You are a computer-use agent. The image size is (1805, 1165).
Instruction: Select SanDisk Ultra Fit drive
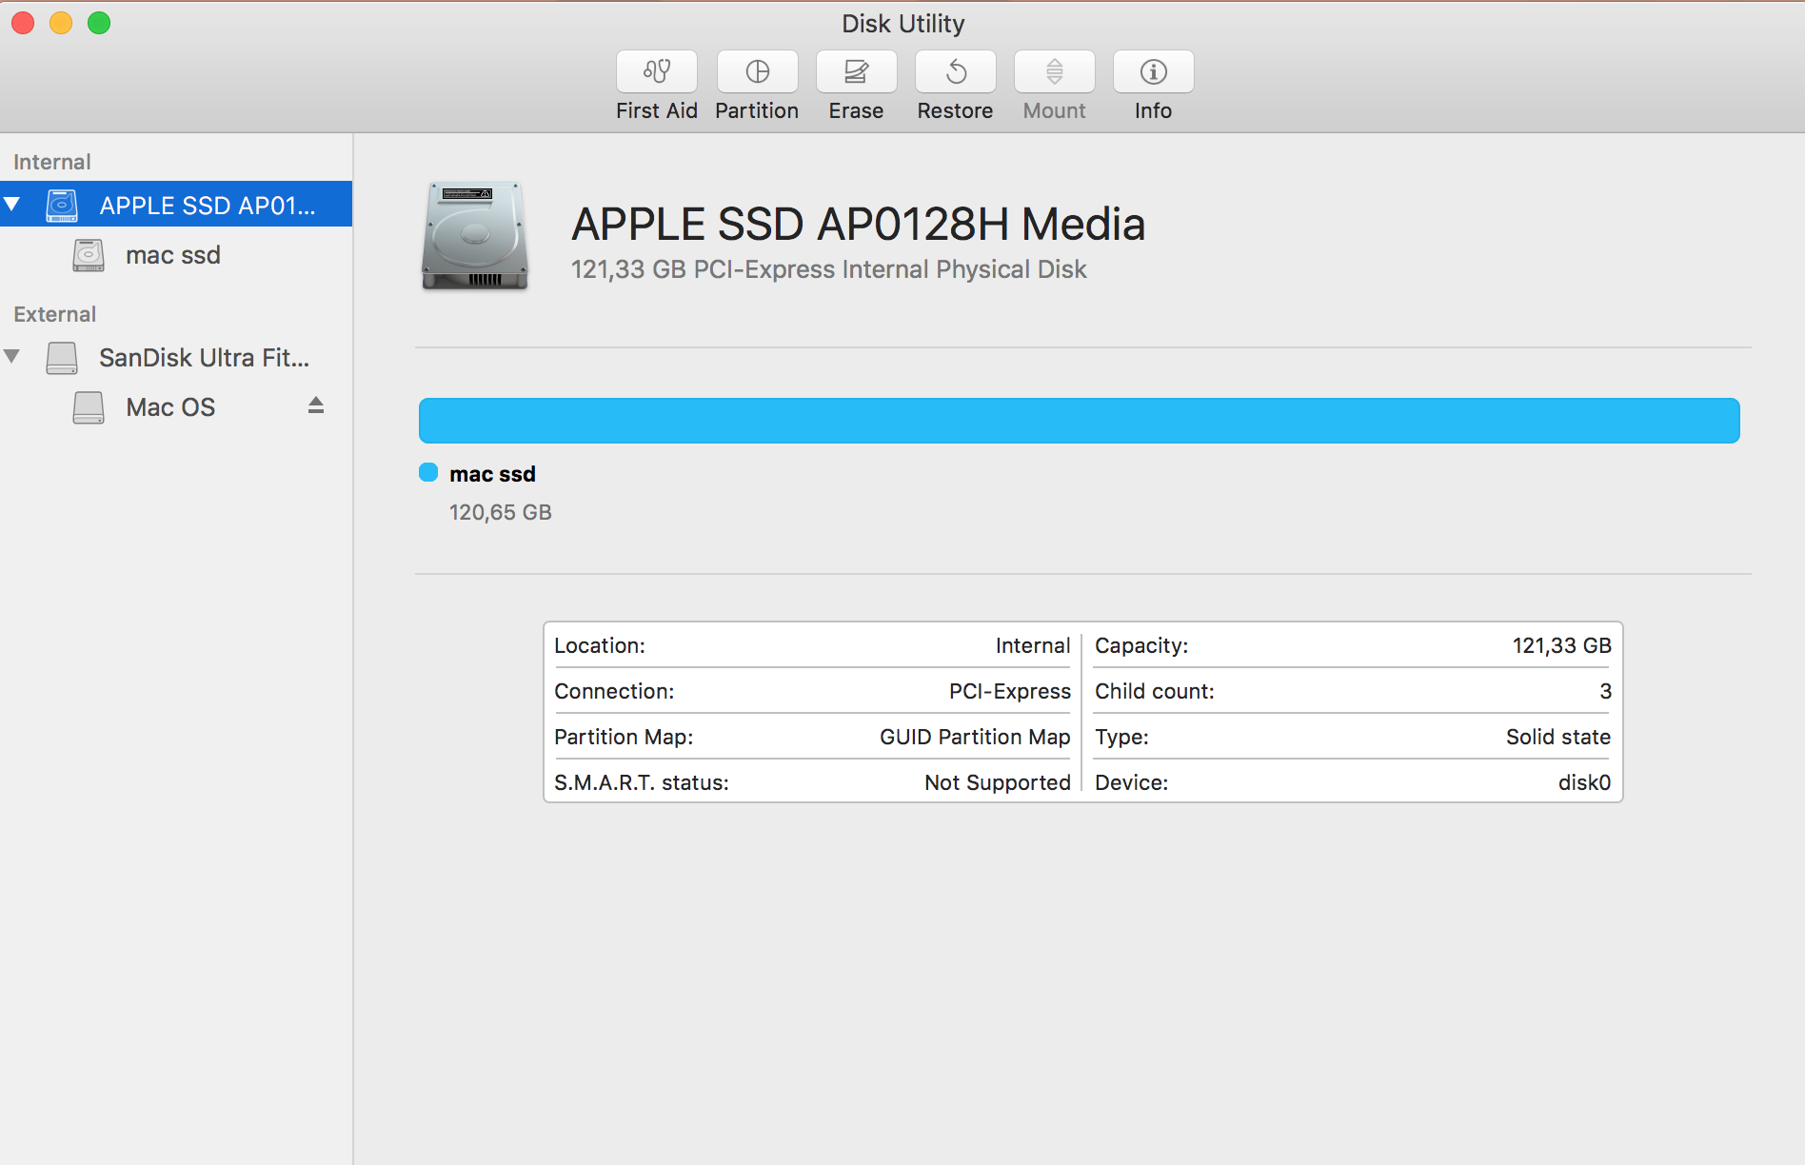pyautogui.click(x=204, y=358)
